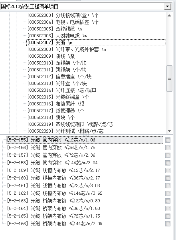Select quota row 5-2-165 光缆 桥架内布放 ≤72芯
The image size is (176, 240).
pyautogui.click(x=53, y=216)
